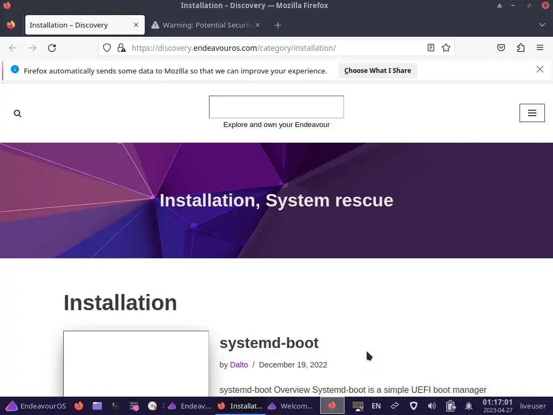Click the Firefox View icon in the tab bar
Image resolution: width=553 pixels, height=415 pixels.
pyautogui.click(x=11, y=25)
